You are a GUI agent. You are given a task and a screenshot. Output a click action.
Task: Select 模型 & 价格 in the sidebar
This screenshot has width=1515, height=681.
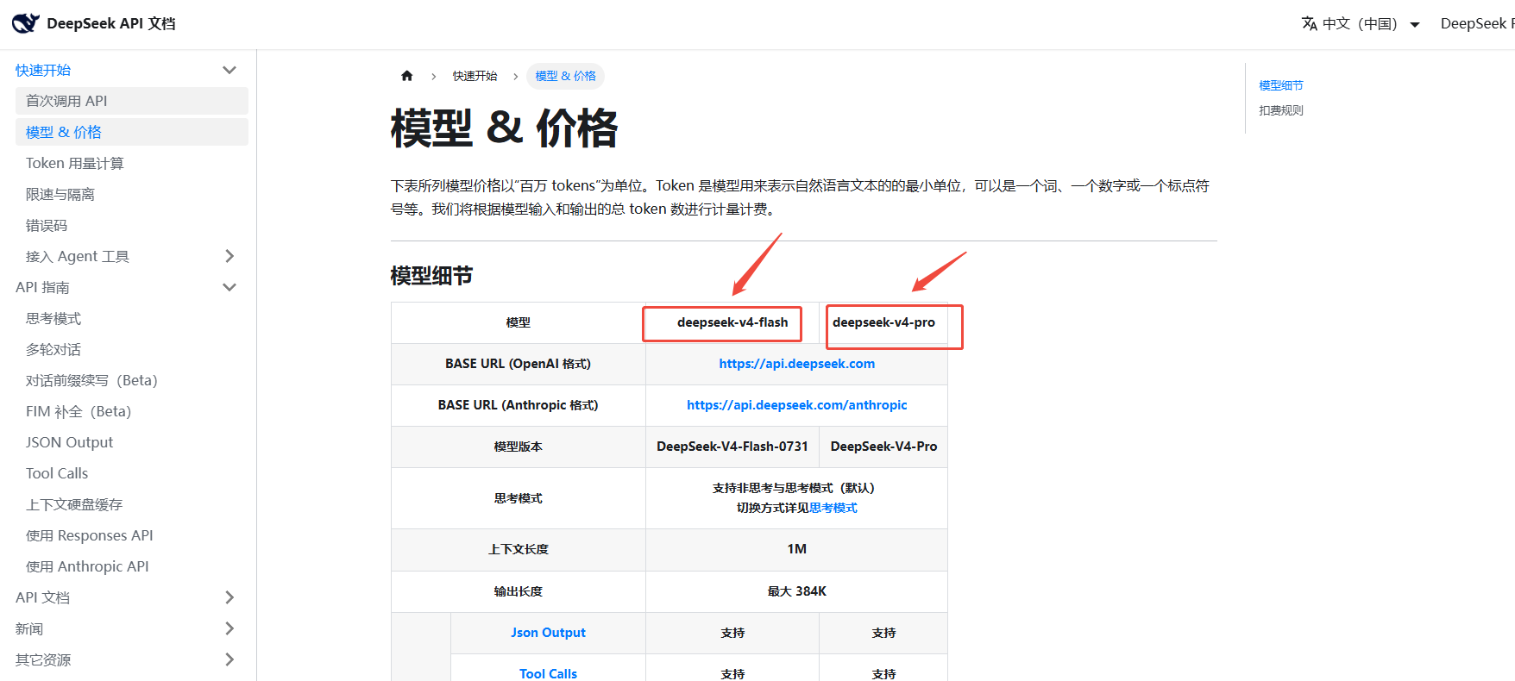132,132
